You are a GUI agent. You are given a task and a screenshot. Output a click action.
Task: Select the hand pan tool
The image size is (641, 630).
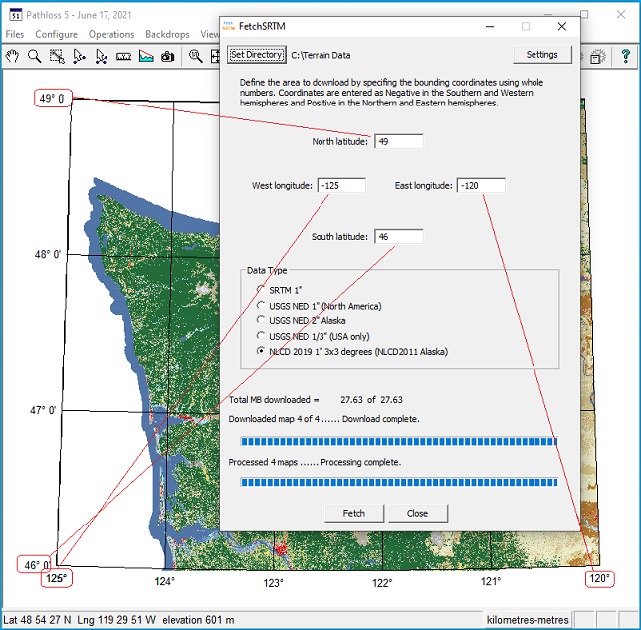[x=12, y=56]
